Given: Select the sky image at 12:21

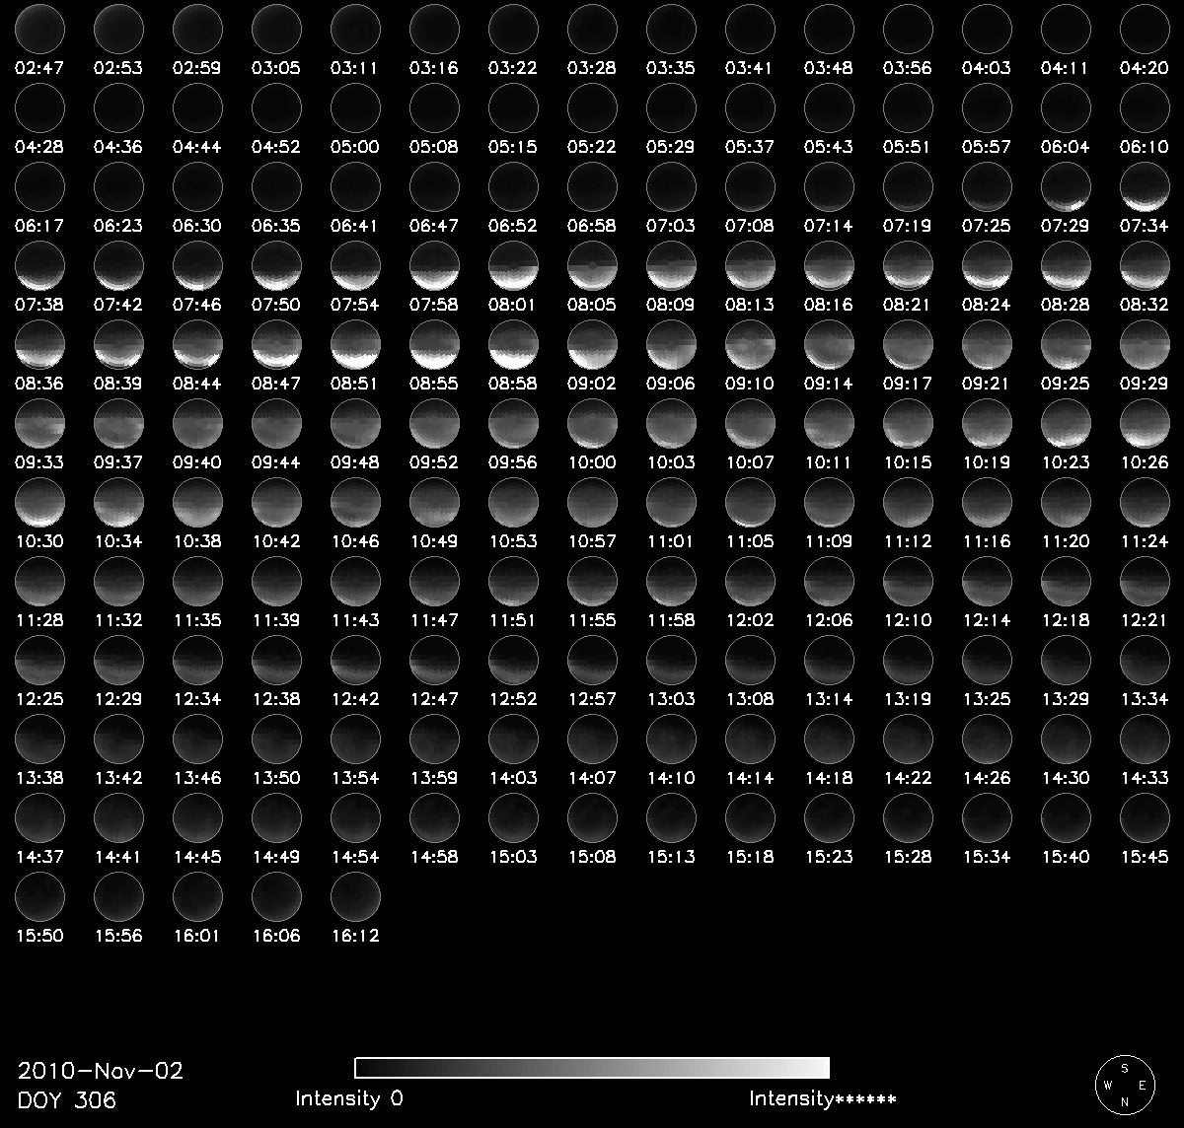Looking at the screenshot, I should 1145,581.
